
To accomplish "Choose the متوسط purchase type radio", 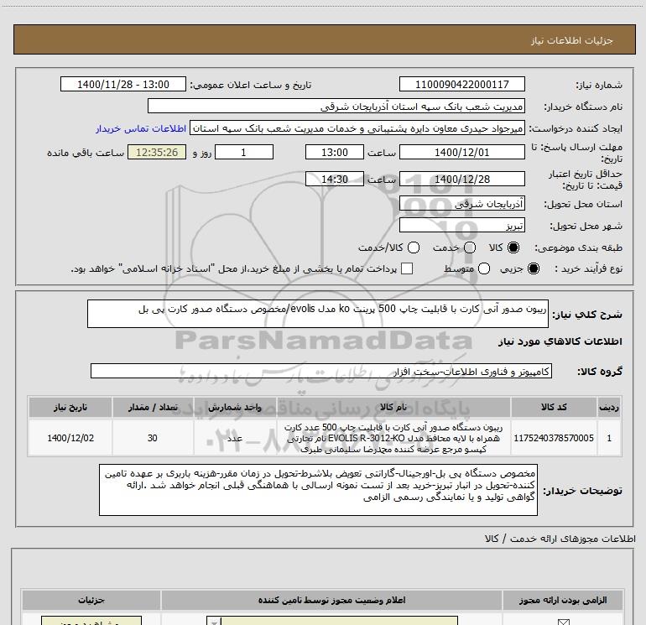I will (484, 268).
